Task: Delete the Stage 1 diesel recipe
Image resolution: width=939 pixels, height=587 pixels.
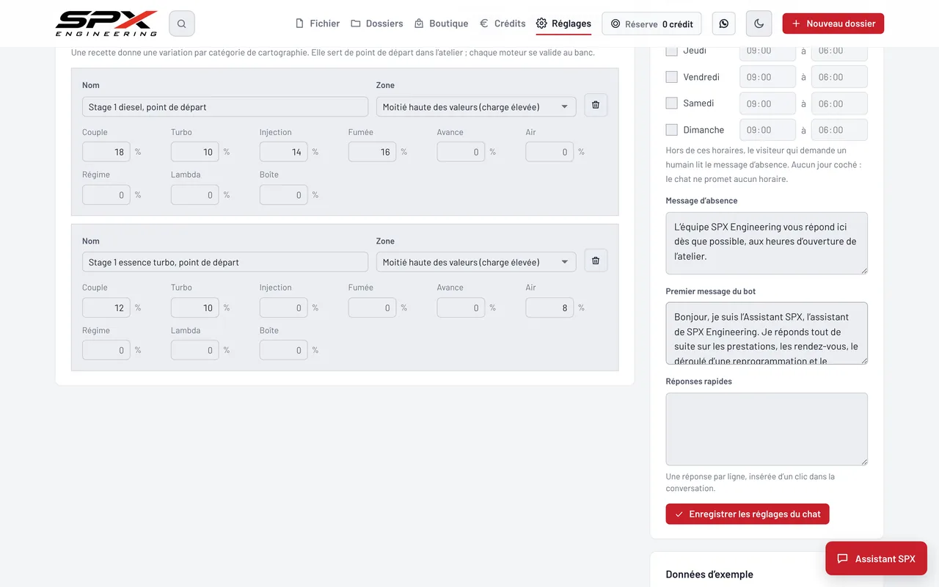Action: (x=596, y=105)
